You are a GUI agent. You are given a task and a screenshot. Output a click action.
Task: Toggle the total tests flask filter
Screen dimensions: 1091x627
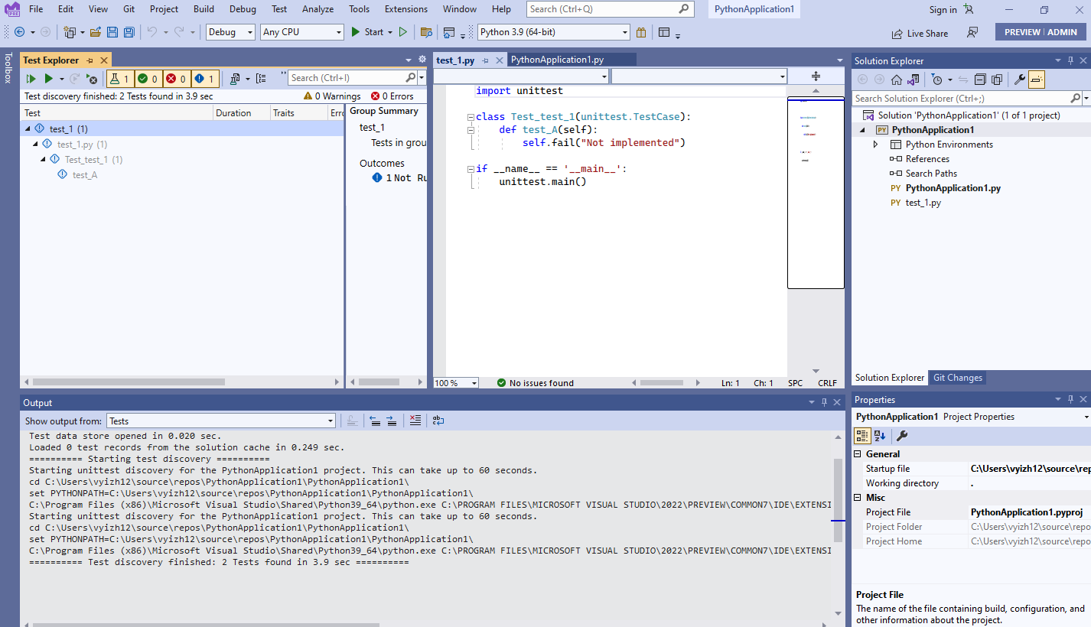click(120, 78)
